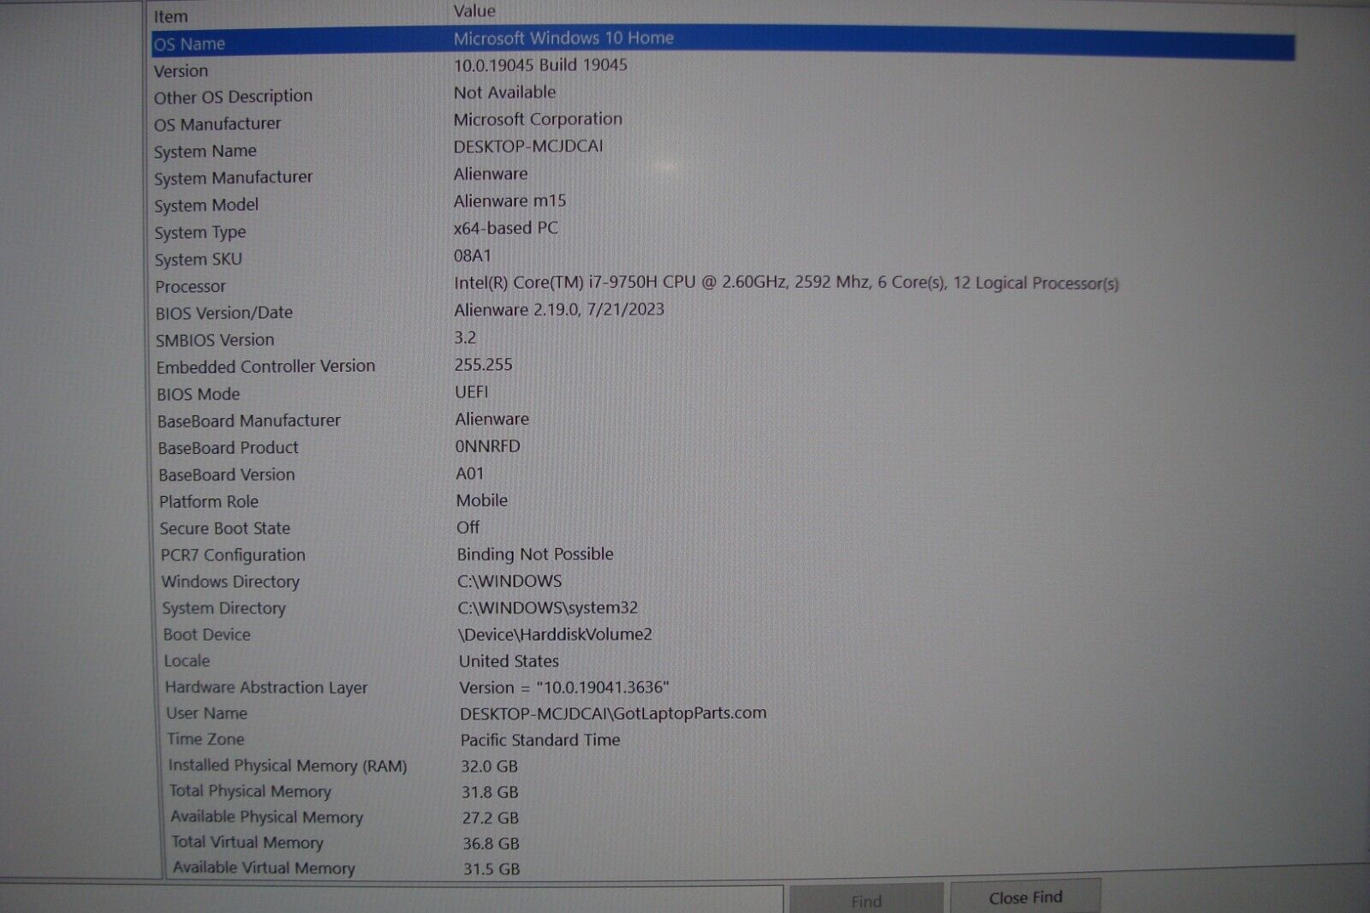Select the System SKU row

click(723, 258)
